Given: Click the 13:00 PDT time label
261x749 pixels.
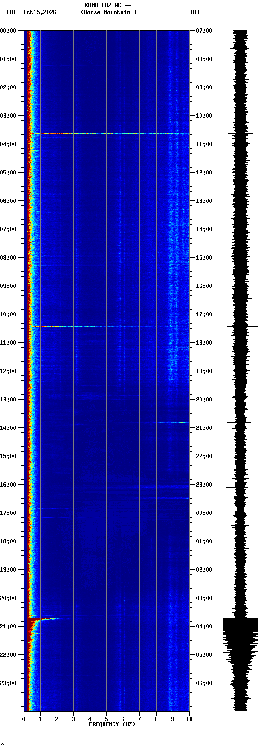Looking at the screenshot, I should (x=8, y=400).
